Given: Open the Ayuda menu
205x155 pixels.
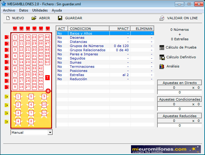Looking at the screenshot, I should [x=57, y=10].
